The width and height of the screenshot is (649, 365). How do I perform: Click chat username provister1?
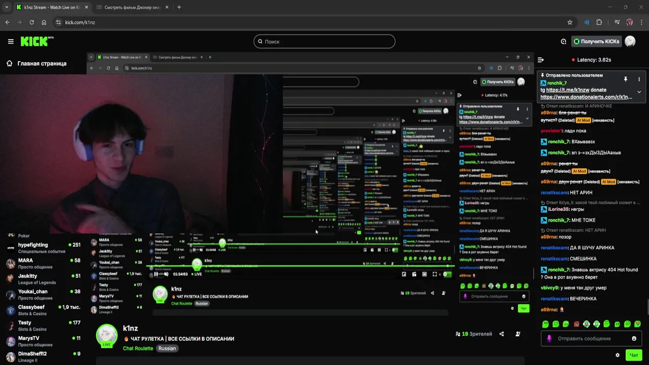(x=552, y=131)
